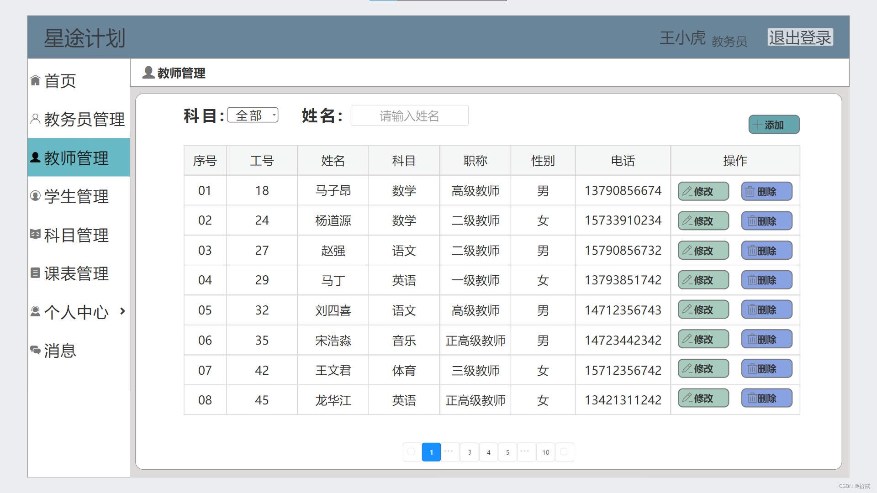Open the 科目 全部 dropdown
This screenshot has width=877, height=493.
(x=253, y=115)
